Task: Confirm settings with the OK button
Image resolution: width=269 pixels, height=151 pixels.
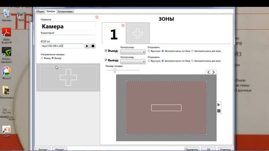Action: [x=208, y=149]
